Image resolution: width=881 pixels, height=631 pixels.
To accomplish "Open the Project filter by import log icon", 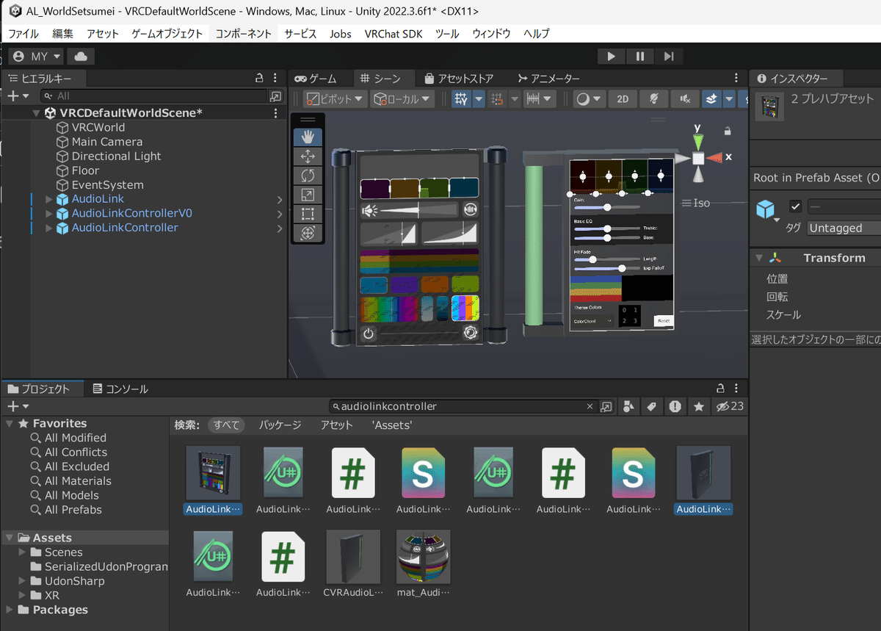I will [x=675, y=406].
